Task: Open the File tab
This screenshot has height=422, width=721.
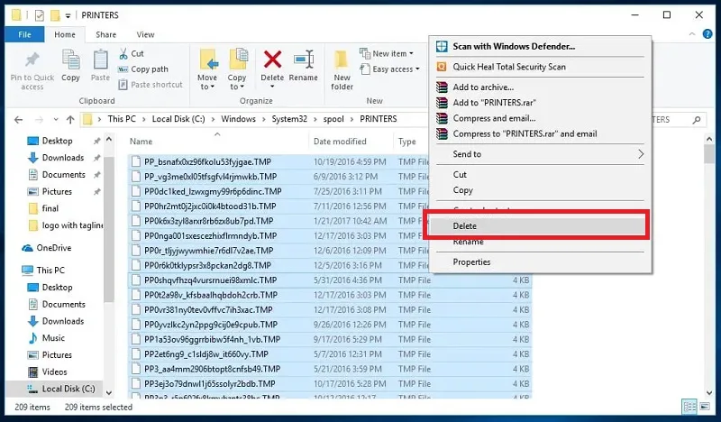Action: coord(24,34)
